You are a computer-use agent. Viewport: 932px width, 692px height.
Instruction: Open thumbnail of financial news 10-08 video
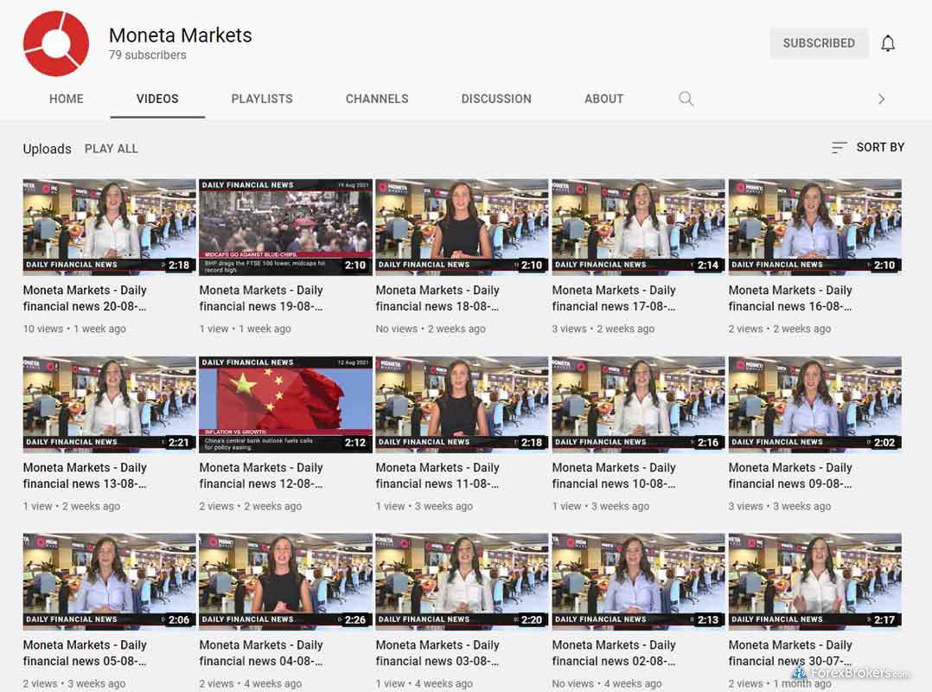click(x=638, y=404)
